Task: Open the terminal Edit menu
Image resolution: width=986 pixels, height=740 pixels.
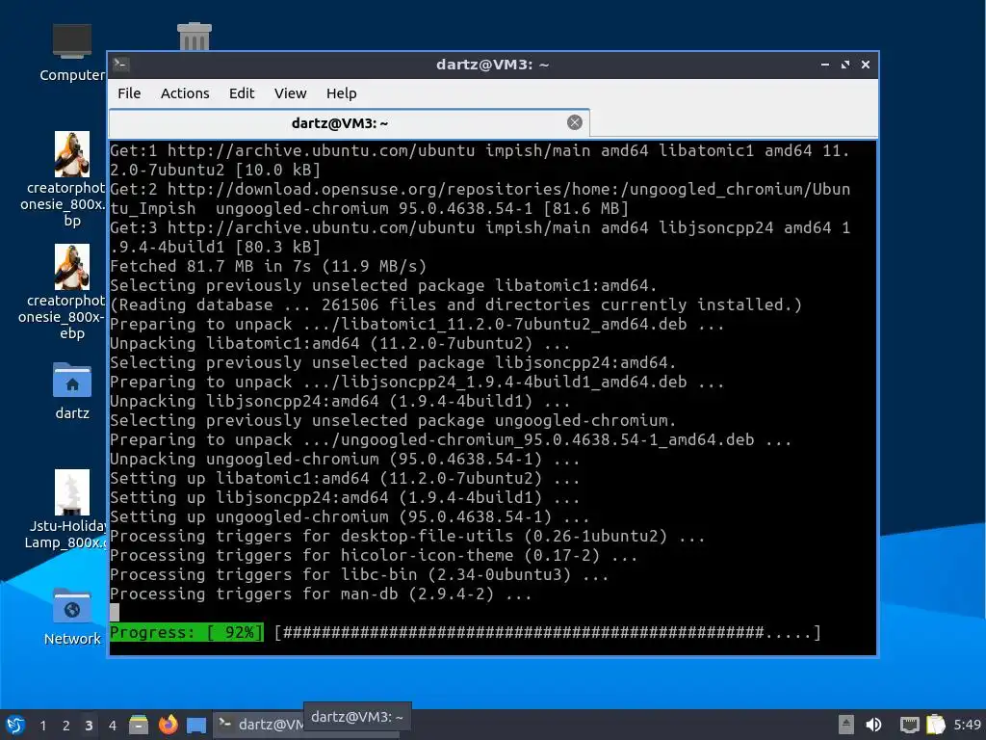Action: click(242, 93)
